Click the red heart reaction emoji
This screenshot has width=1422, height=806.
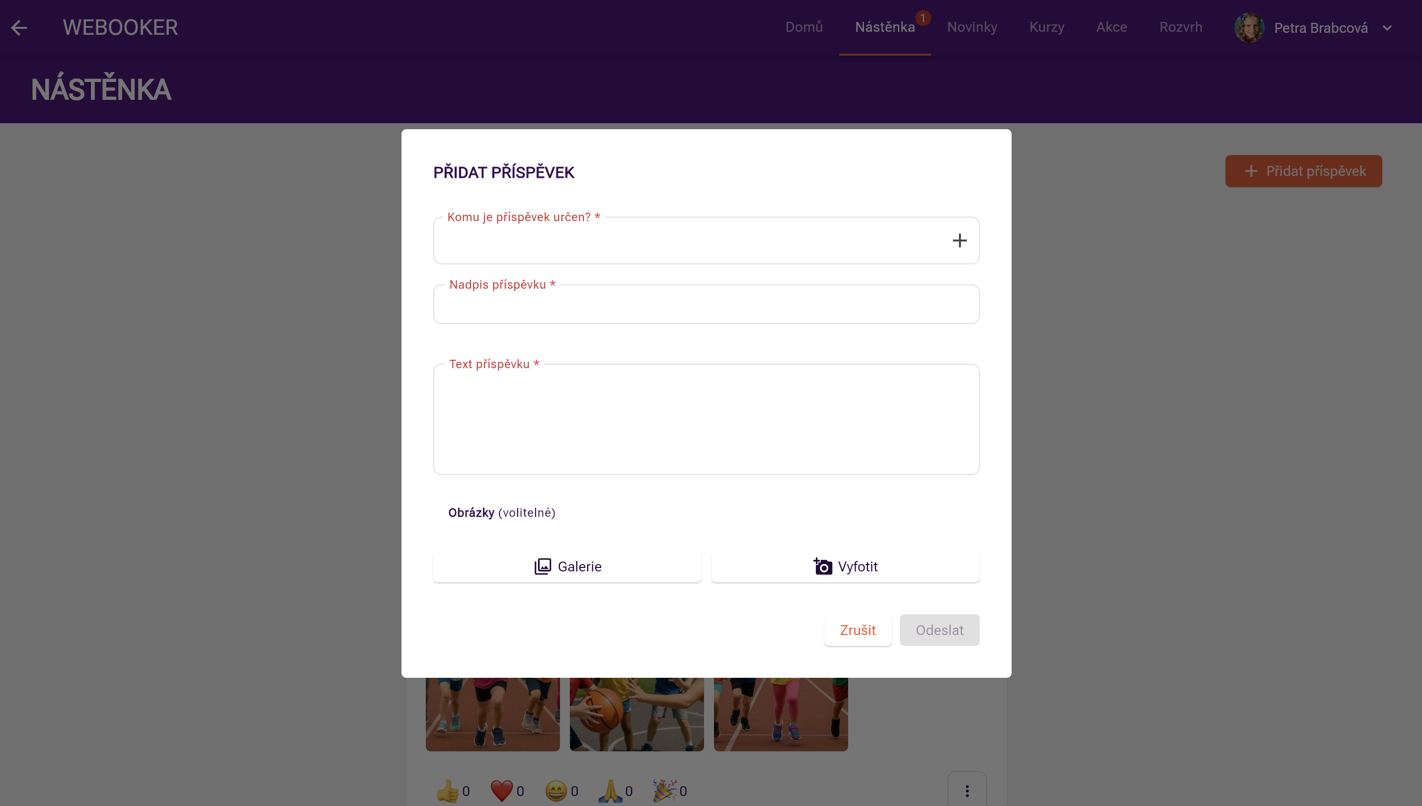[501, 791]
